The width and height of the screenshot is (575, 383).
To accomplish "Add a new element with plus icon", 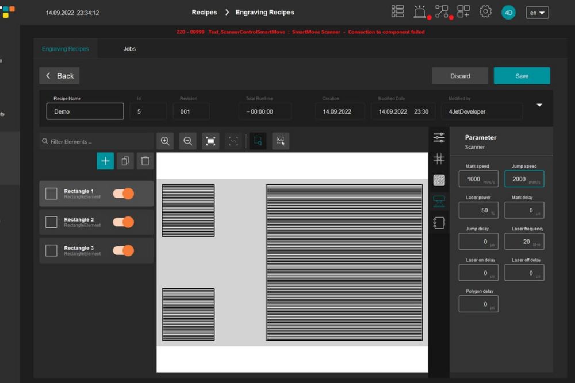I will tap(105, 161).
